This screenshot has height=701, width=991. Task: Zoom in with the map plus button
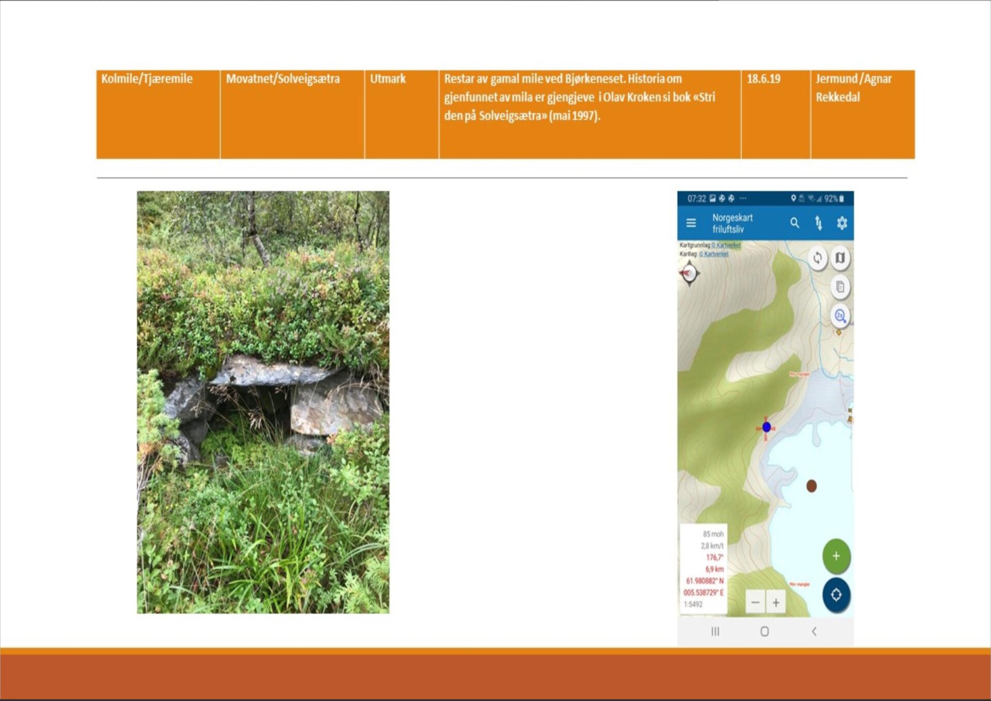click(776, 603)
